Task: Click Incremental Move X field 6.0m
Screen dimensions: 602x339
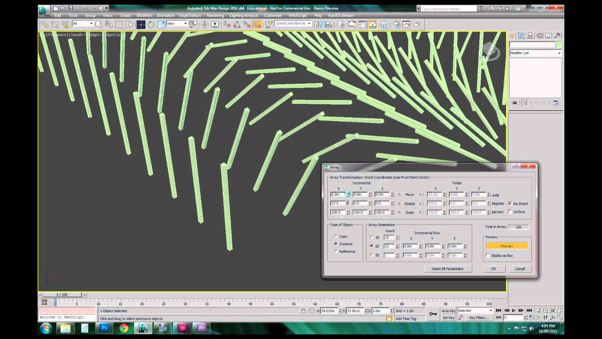Action: (x=338, y=194)
